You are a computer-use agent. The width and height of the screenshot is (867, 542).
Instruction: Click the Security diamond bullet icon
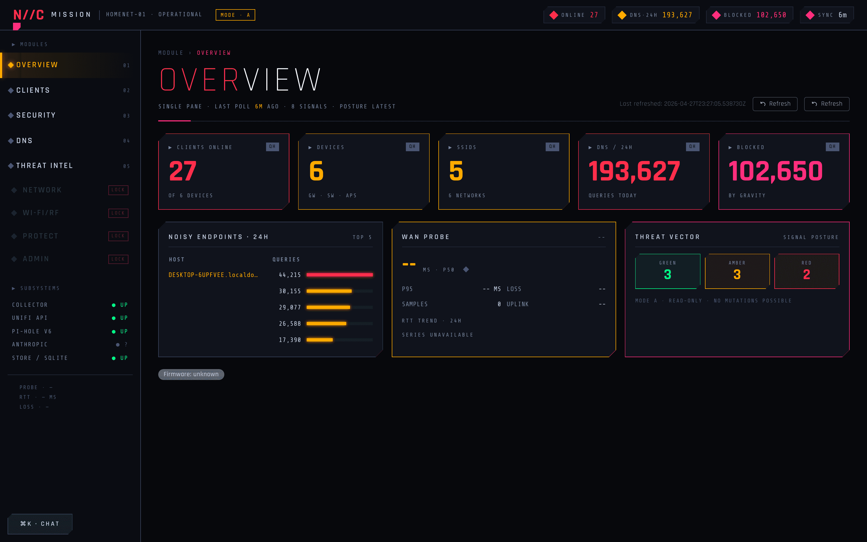pos(11,115)
